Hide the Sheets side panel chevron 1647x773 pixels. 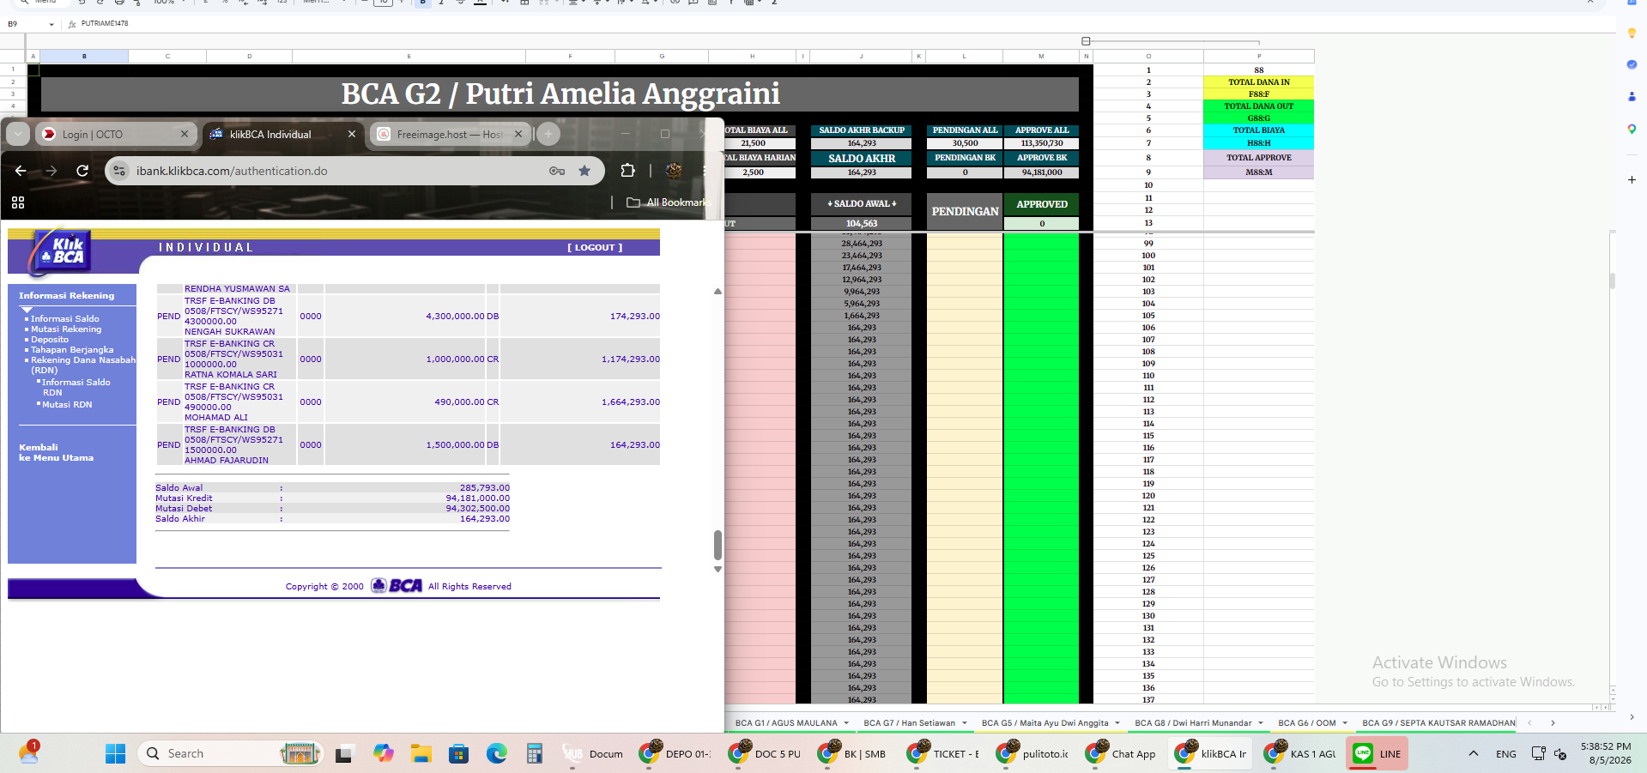[1632, 717]
